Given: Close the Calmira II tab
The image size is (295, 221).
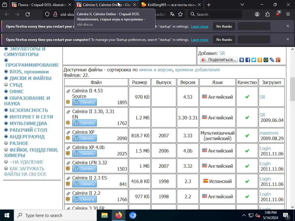Looking at the screenshot, I should click(x=134, y=5).
